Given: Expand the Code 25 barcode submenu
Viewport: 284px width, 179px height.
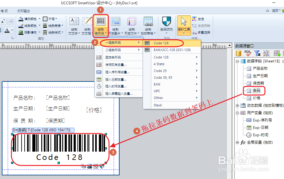Looking at the screenshot, I should coord(172,71).
